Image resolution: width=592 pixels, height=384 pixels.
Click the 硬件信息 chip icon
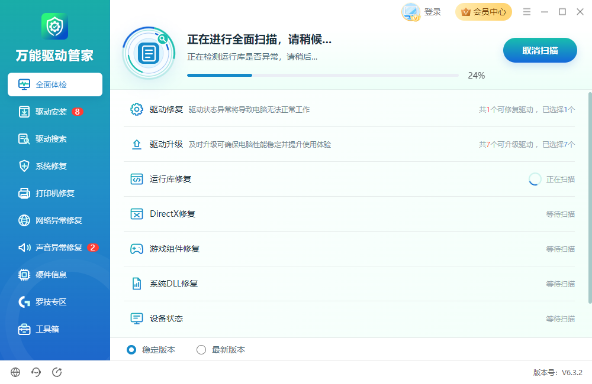click(24, 275)
